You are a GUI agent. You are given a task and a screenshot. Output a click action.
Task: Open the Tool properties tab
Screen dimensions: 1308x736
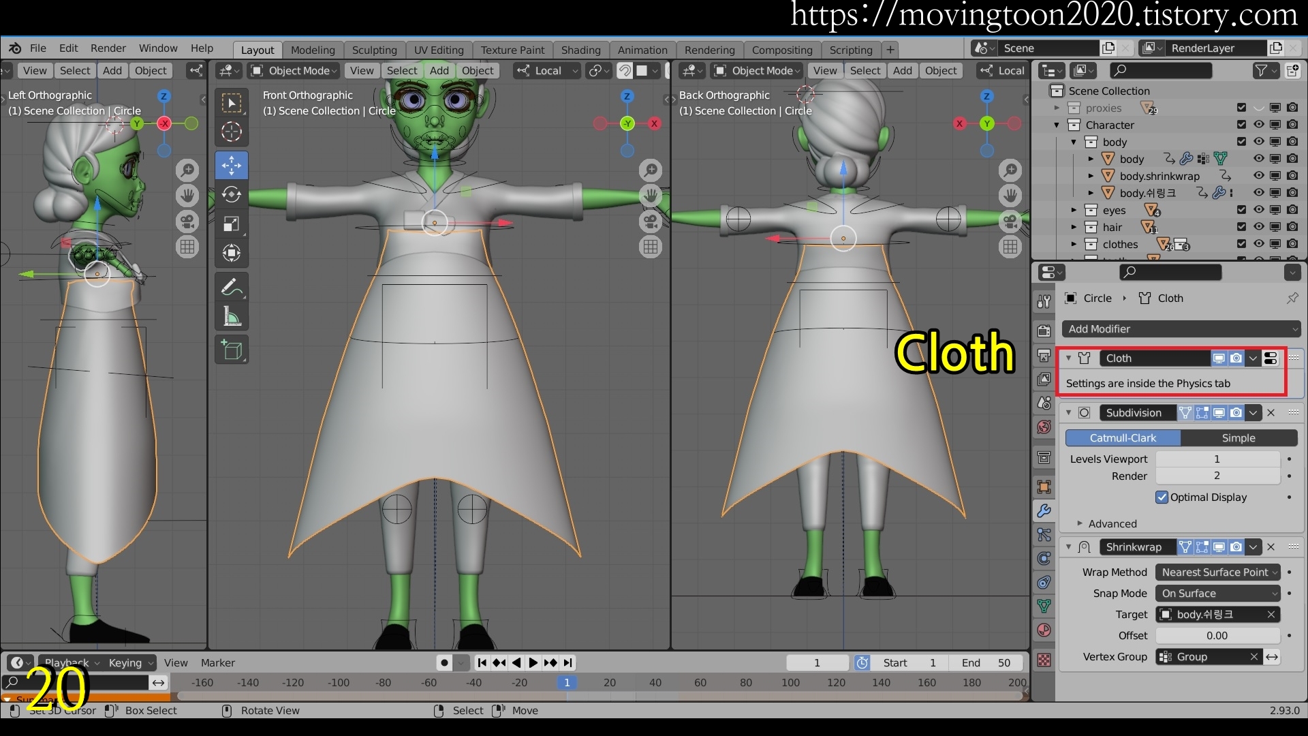coord(1044,301)
